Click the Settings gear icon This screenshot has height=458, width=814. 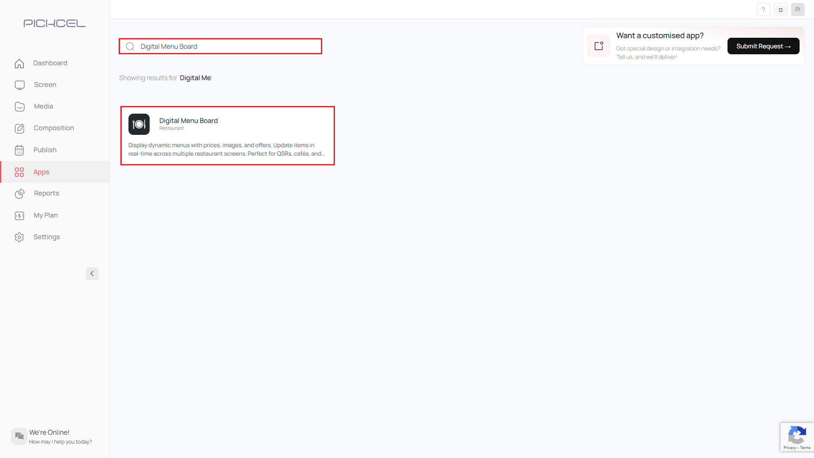click(20, 237)
